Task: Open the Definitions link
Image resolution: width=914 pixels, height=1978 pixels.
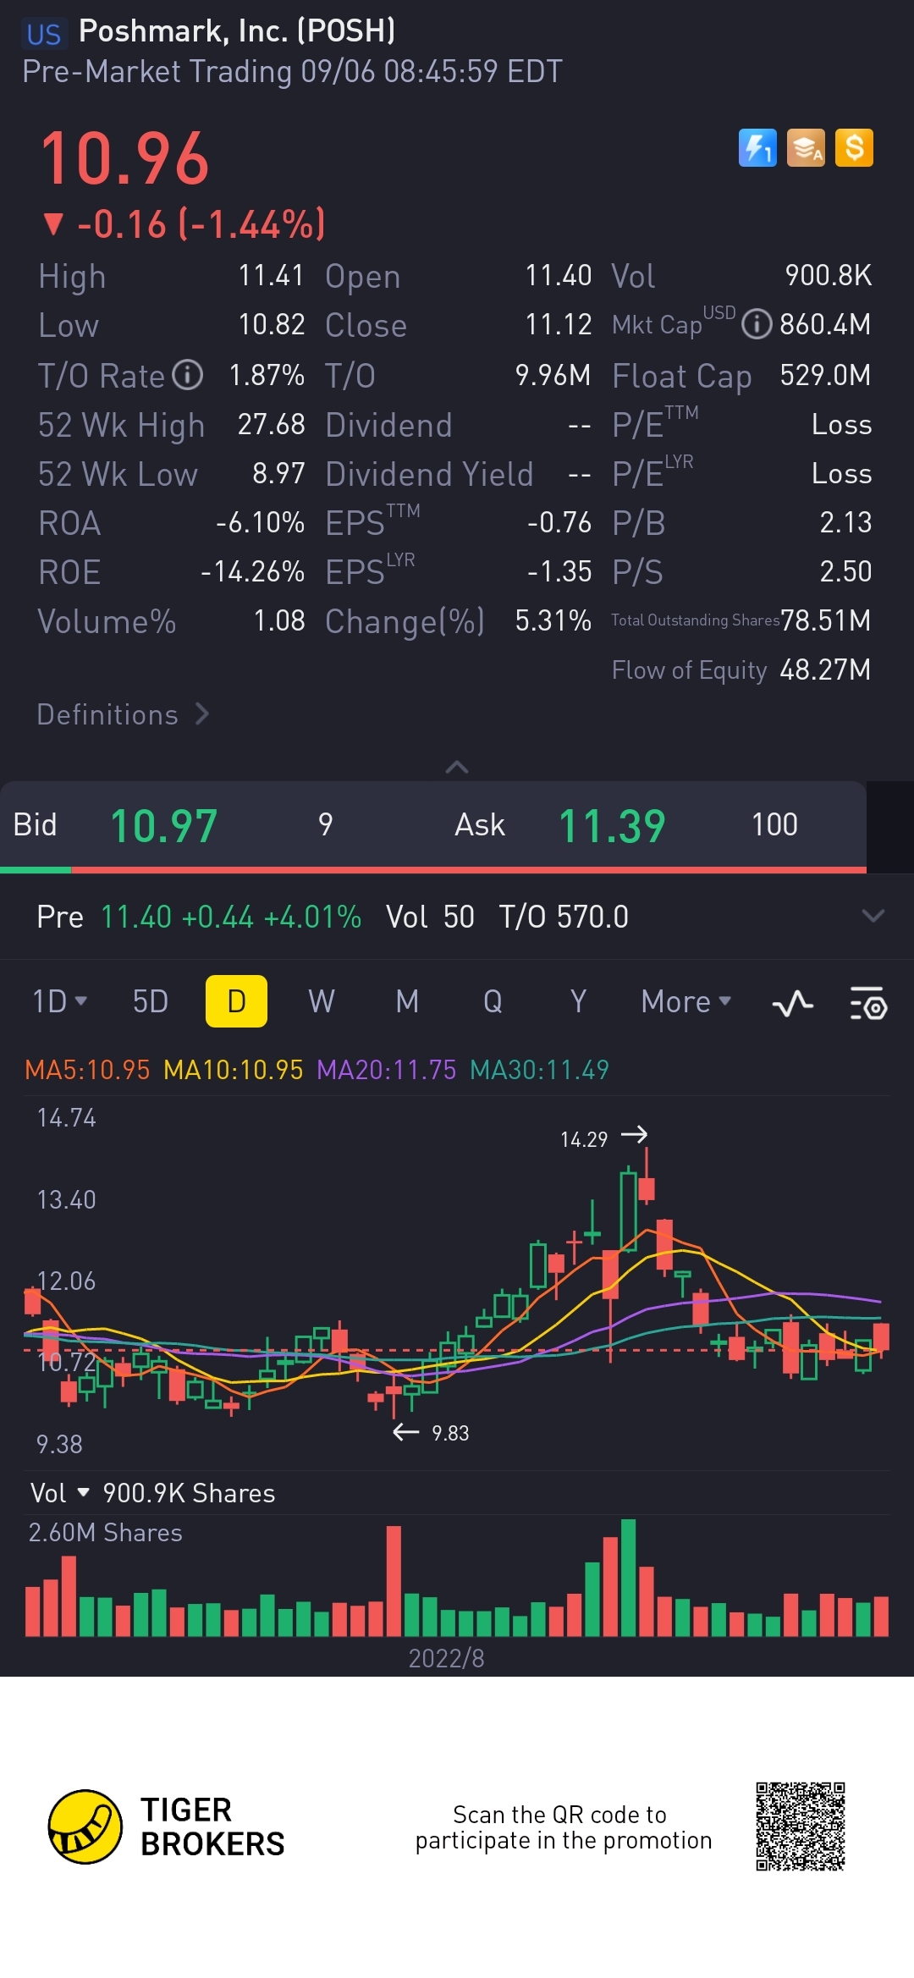Action: click(x=123, y=714)
